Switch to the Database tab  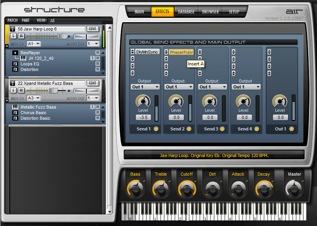tap(186, 12)
